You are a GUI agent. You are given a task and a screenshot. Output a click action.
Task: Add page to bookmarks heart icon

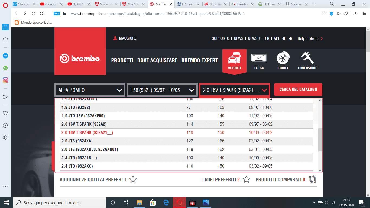(346, 14)
